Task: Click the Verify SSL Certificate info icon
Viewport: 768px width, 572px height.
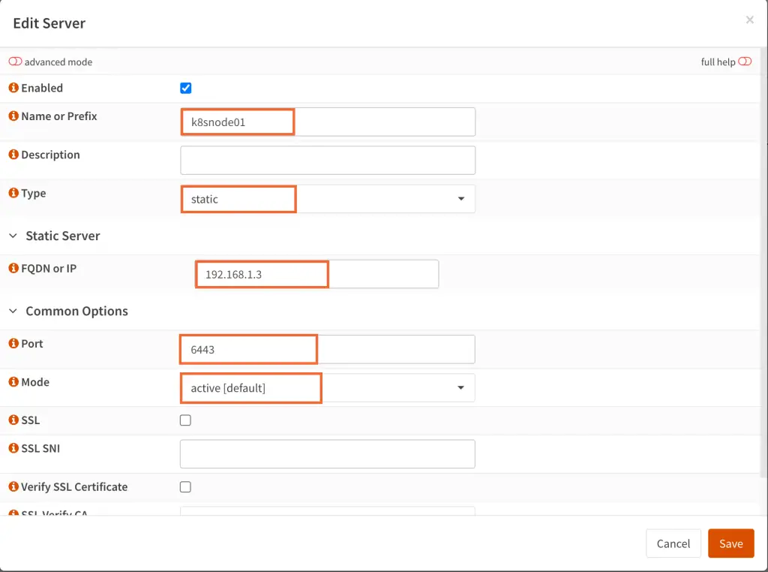Action: click(13, 487)
